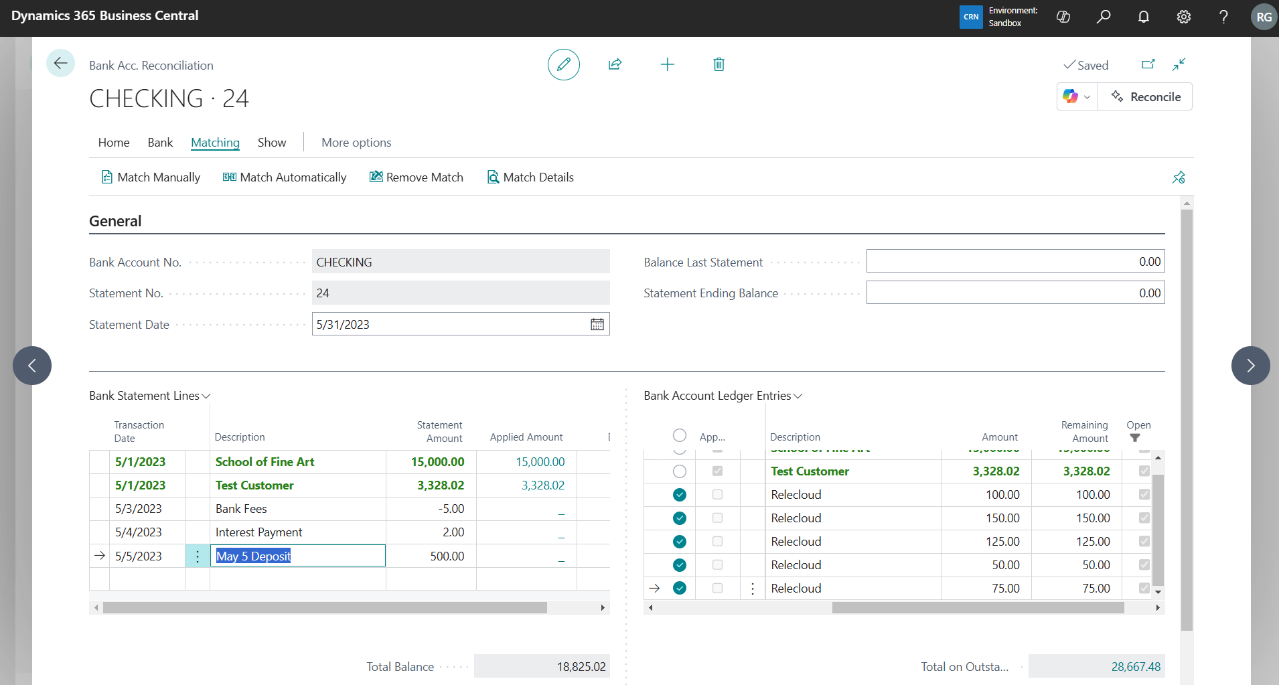Open row options for May 5 Deposit line
This screenshot has height=685, width=1279.
(x=198, y=556)
